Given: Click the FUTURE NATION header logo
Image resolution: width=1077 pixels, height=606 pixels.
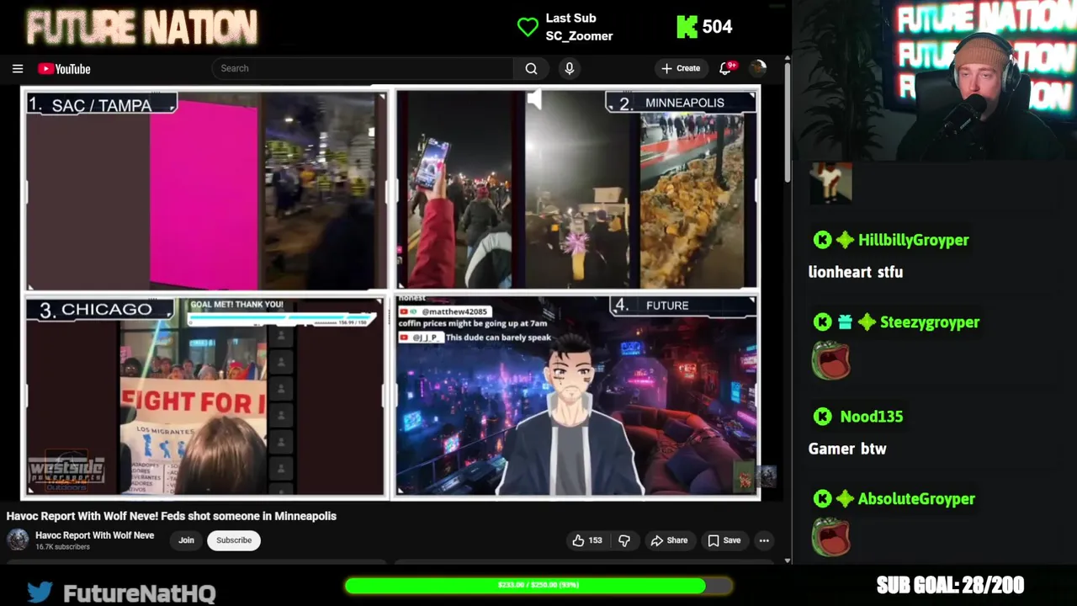Looking at the screenshot, I should pos(141,27).
